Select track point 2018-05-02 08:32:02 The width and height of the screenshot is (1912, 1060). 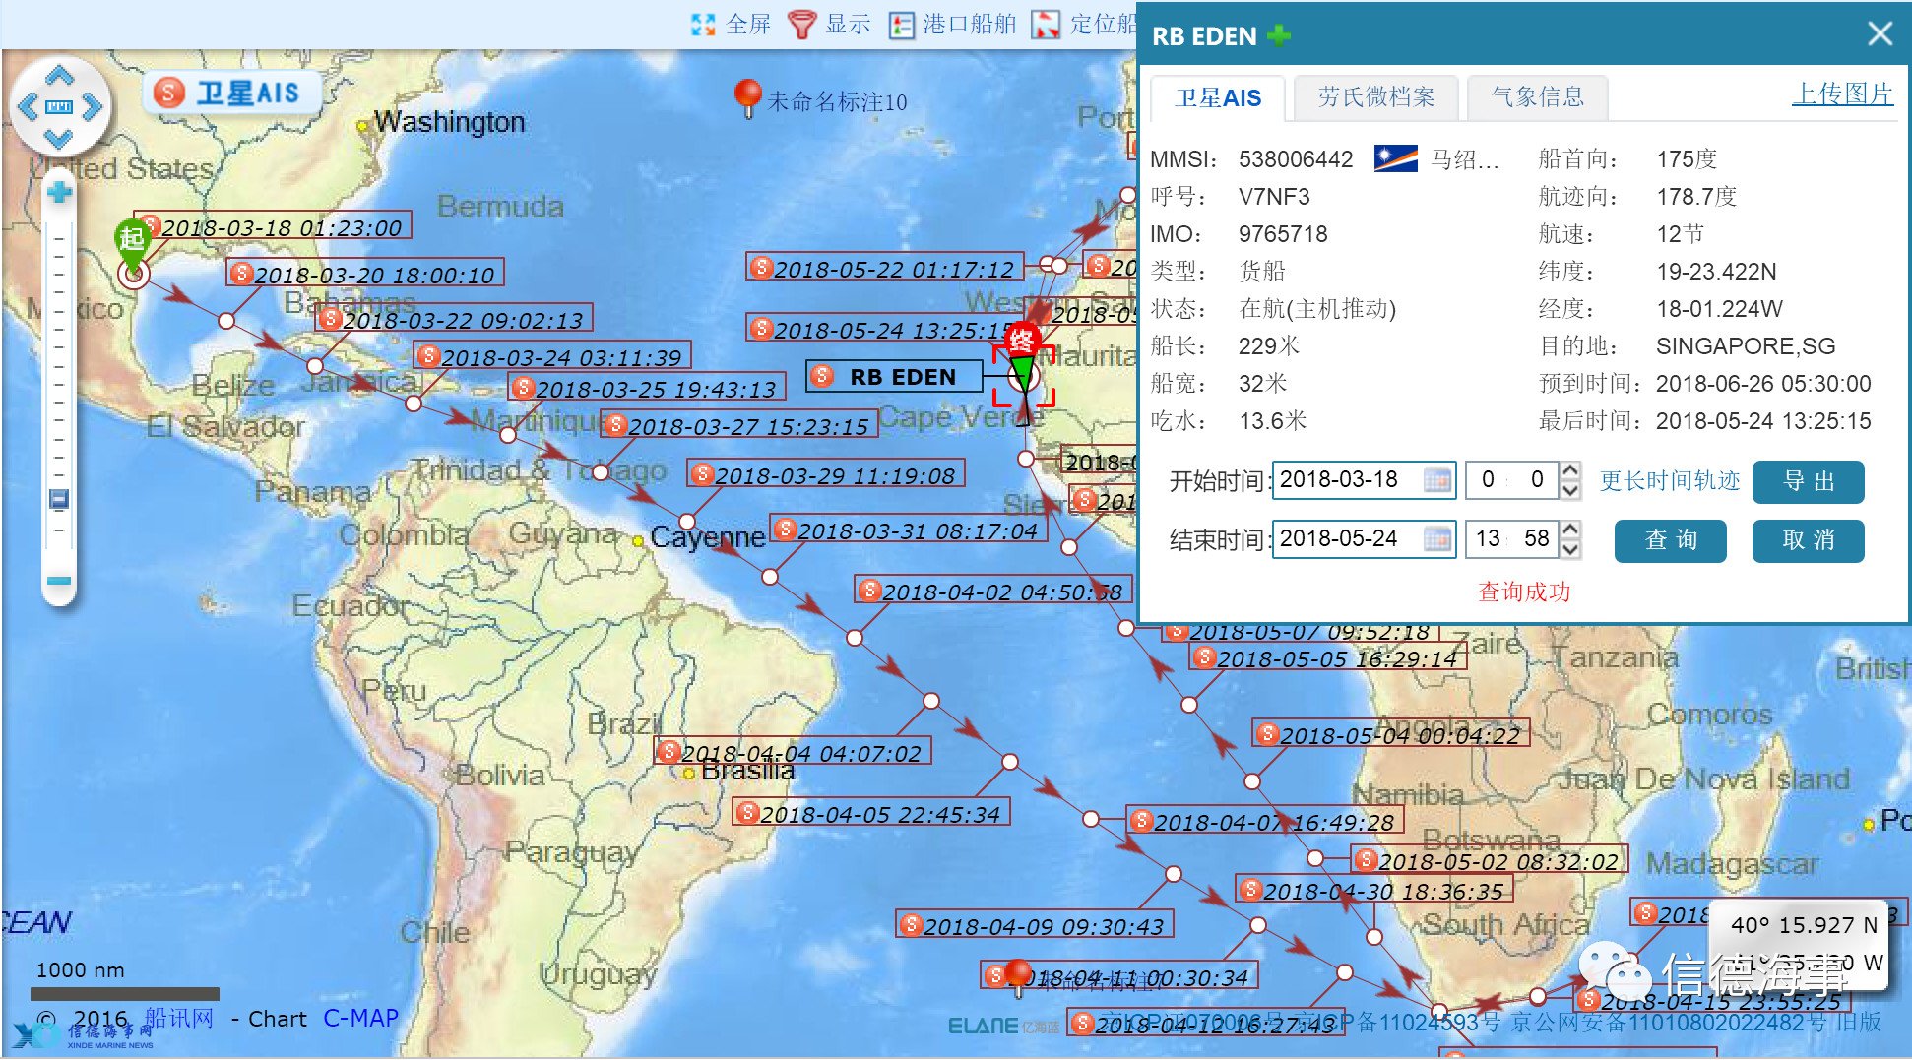pos(1490,860)
